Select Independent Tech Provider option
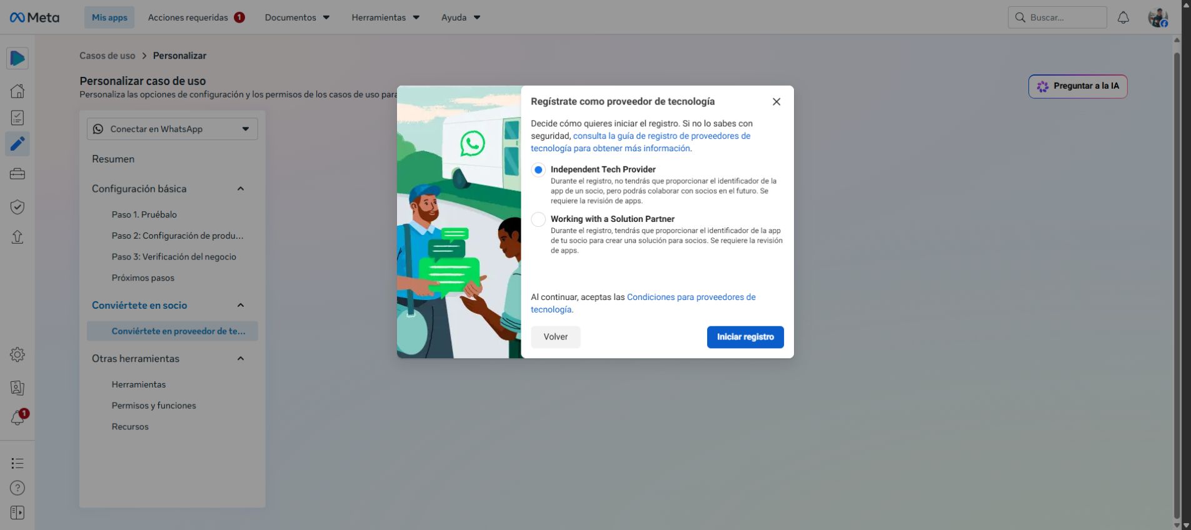 [538, 170]
